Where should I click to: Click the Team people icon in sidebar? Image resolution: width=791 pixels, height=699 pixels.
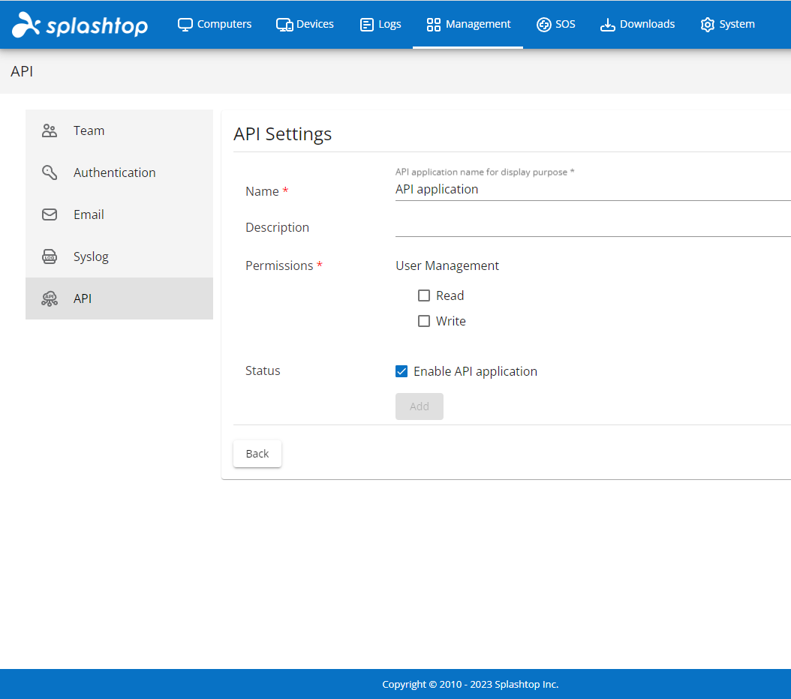[x=49, y=130]
